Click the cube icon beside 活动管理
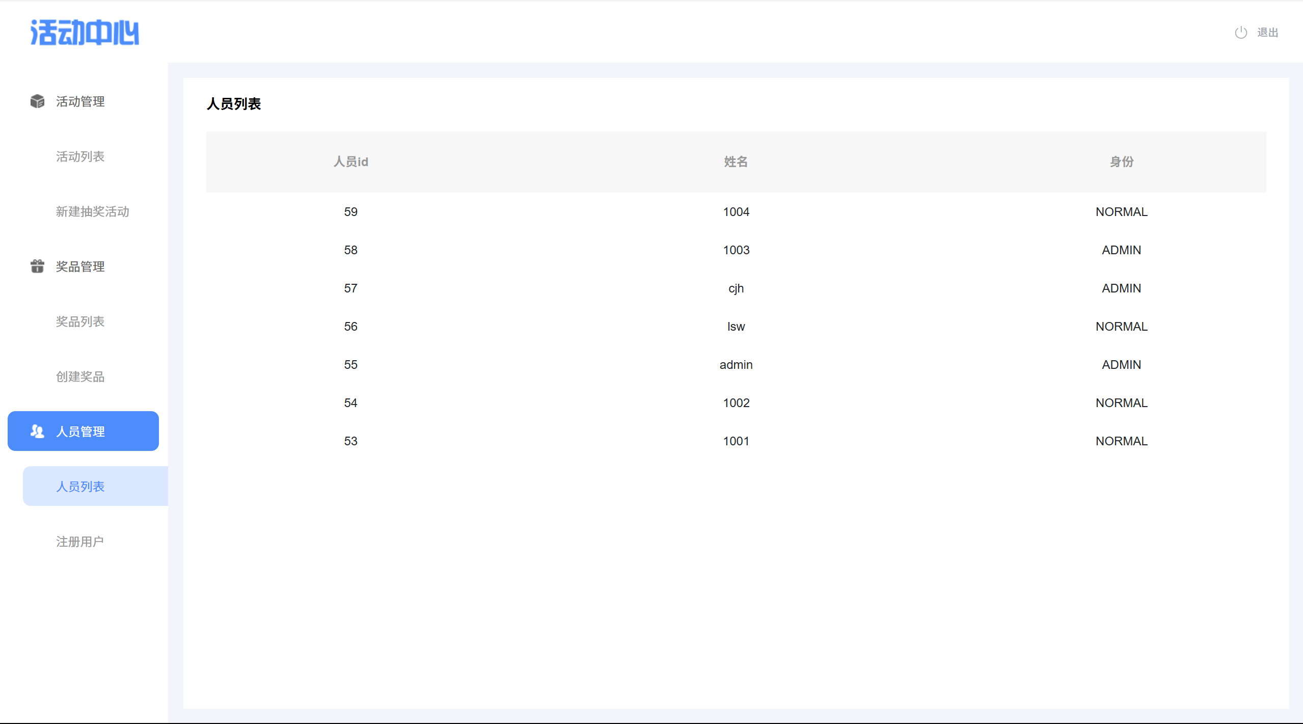The width and height of the screenshot is (1303, 724). point(37,101)
